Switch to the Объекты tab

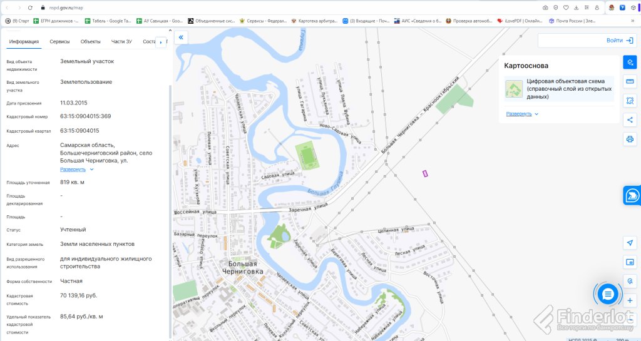click(90, 42)
